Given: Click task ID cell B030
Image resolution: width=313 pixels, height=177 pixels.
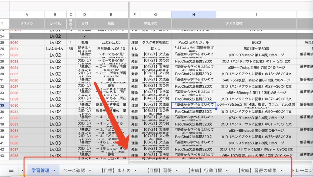Looking at the screenshot, I should [14, 105].
